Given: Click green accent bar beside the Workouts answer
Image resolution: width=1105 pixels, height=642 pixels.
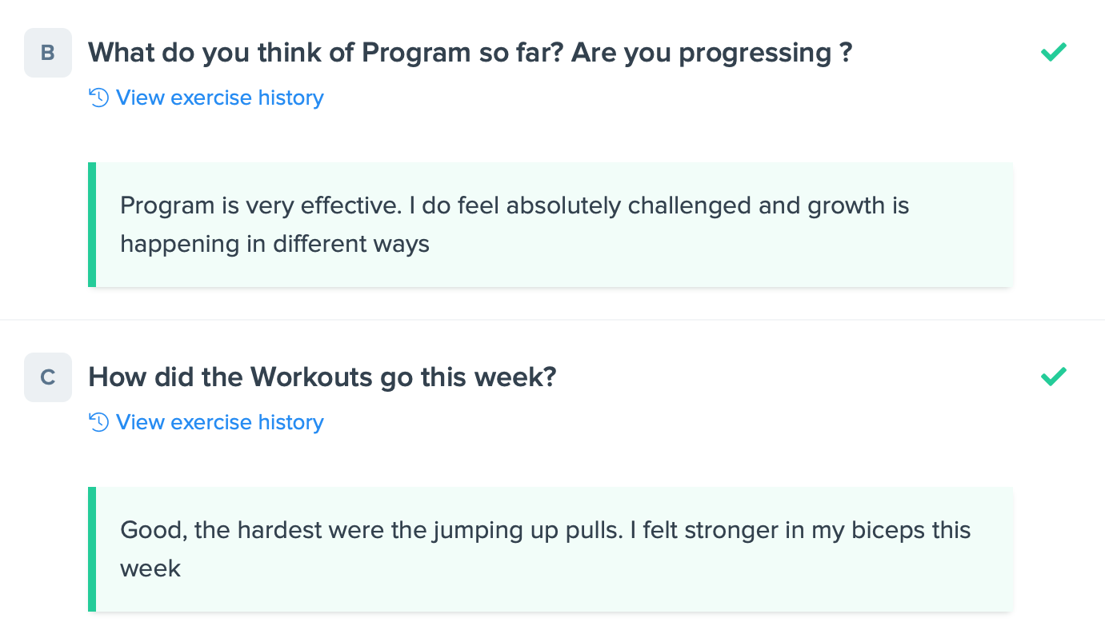Looking at the screenshot, I should click(92, 549).
